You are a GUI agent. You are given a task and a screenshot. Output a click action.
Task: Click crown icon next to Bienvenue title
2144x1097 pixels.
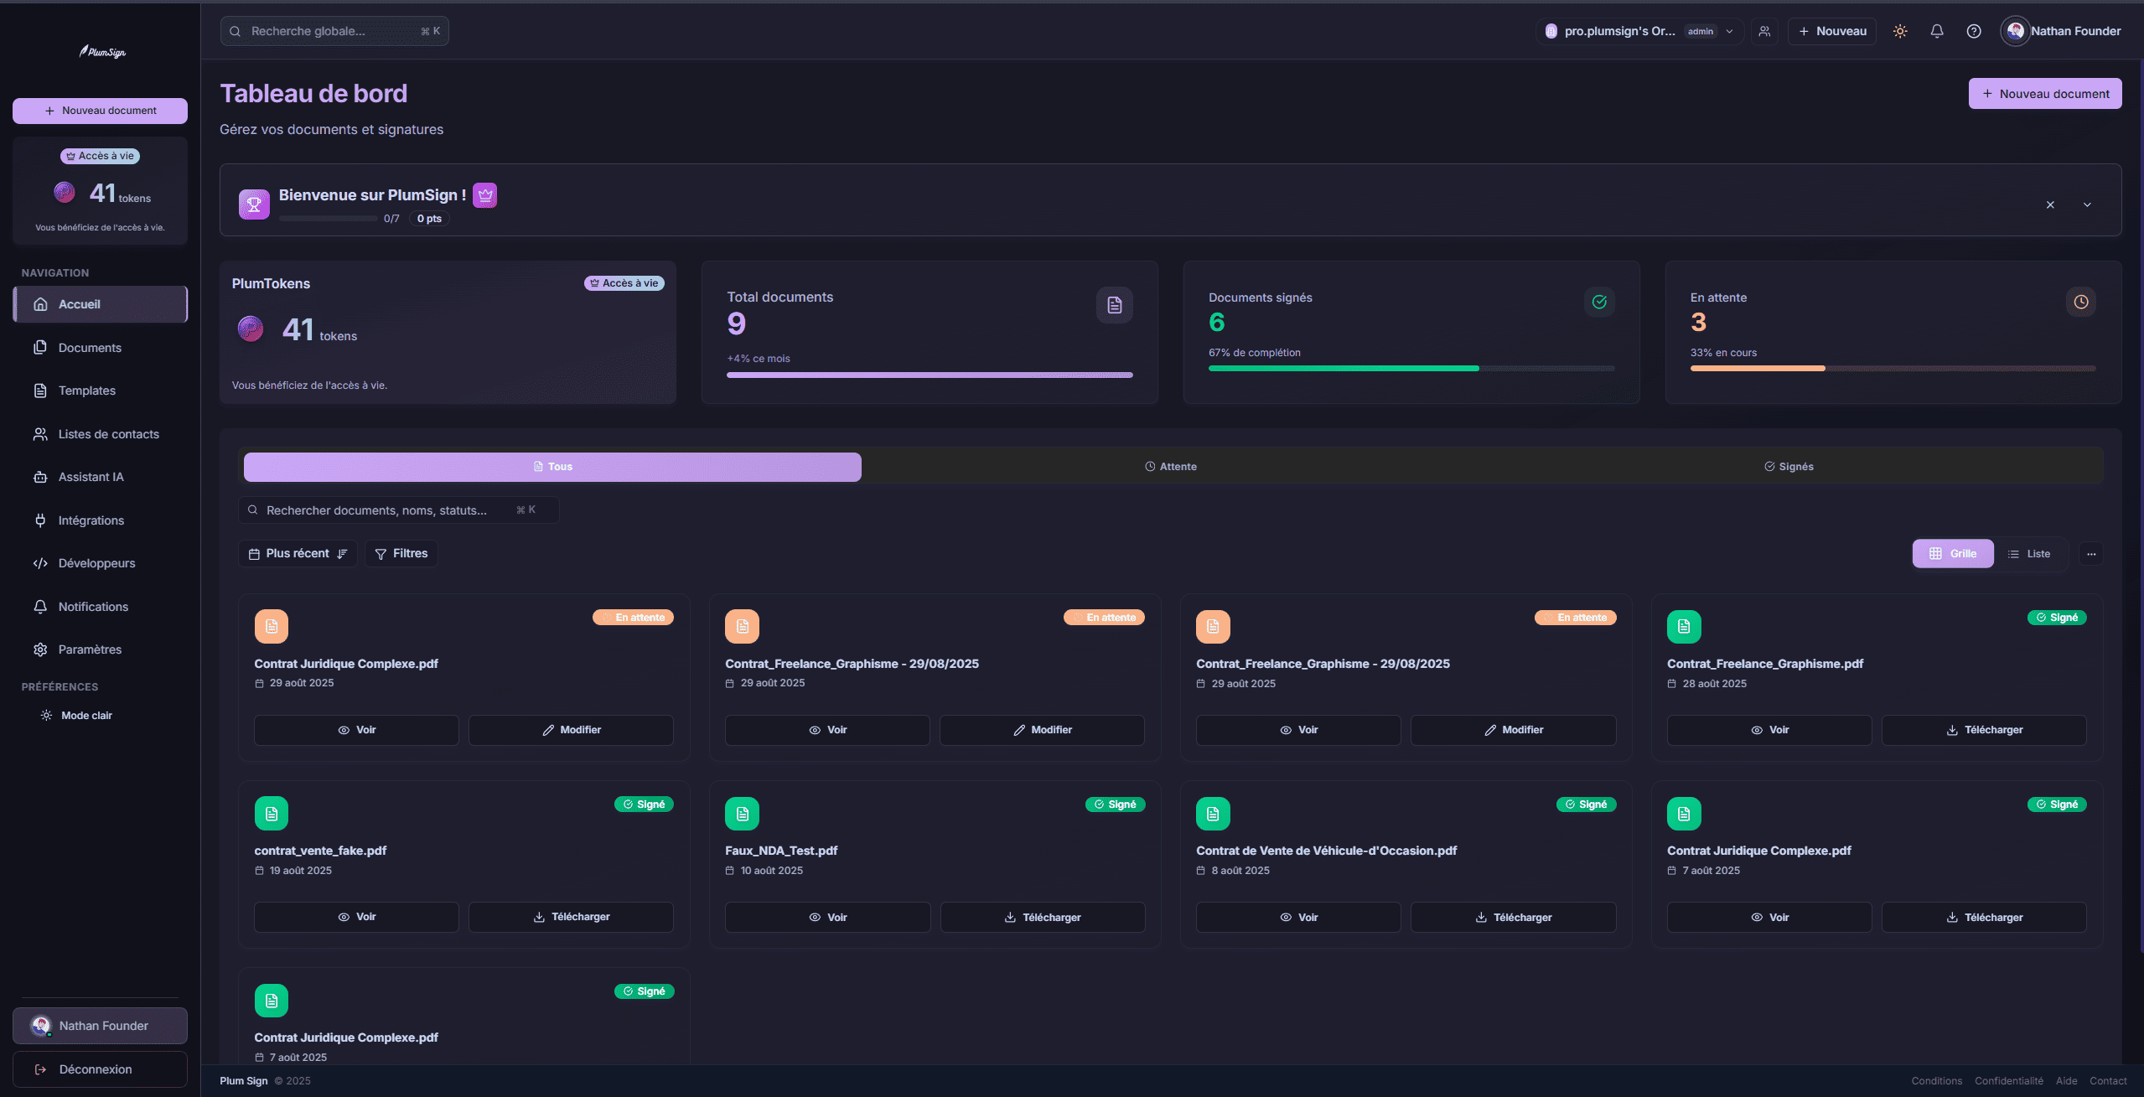(485, 195)
